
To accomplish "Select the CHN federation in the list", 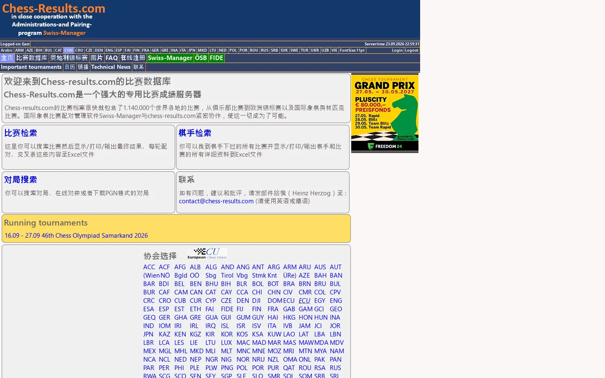I will [x=274, y=292].
